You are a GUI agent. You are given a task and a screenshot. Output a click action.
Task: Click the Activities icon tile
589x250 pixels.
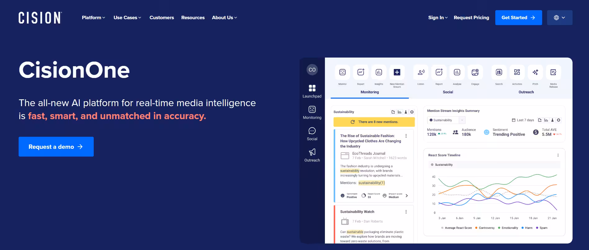tap(517, 72)
